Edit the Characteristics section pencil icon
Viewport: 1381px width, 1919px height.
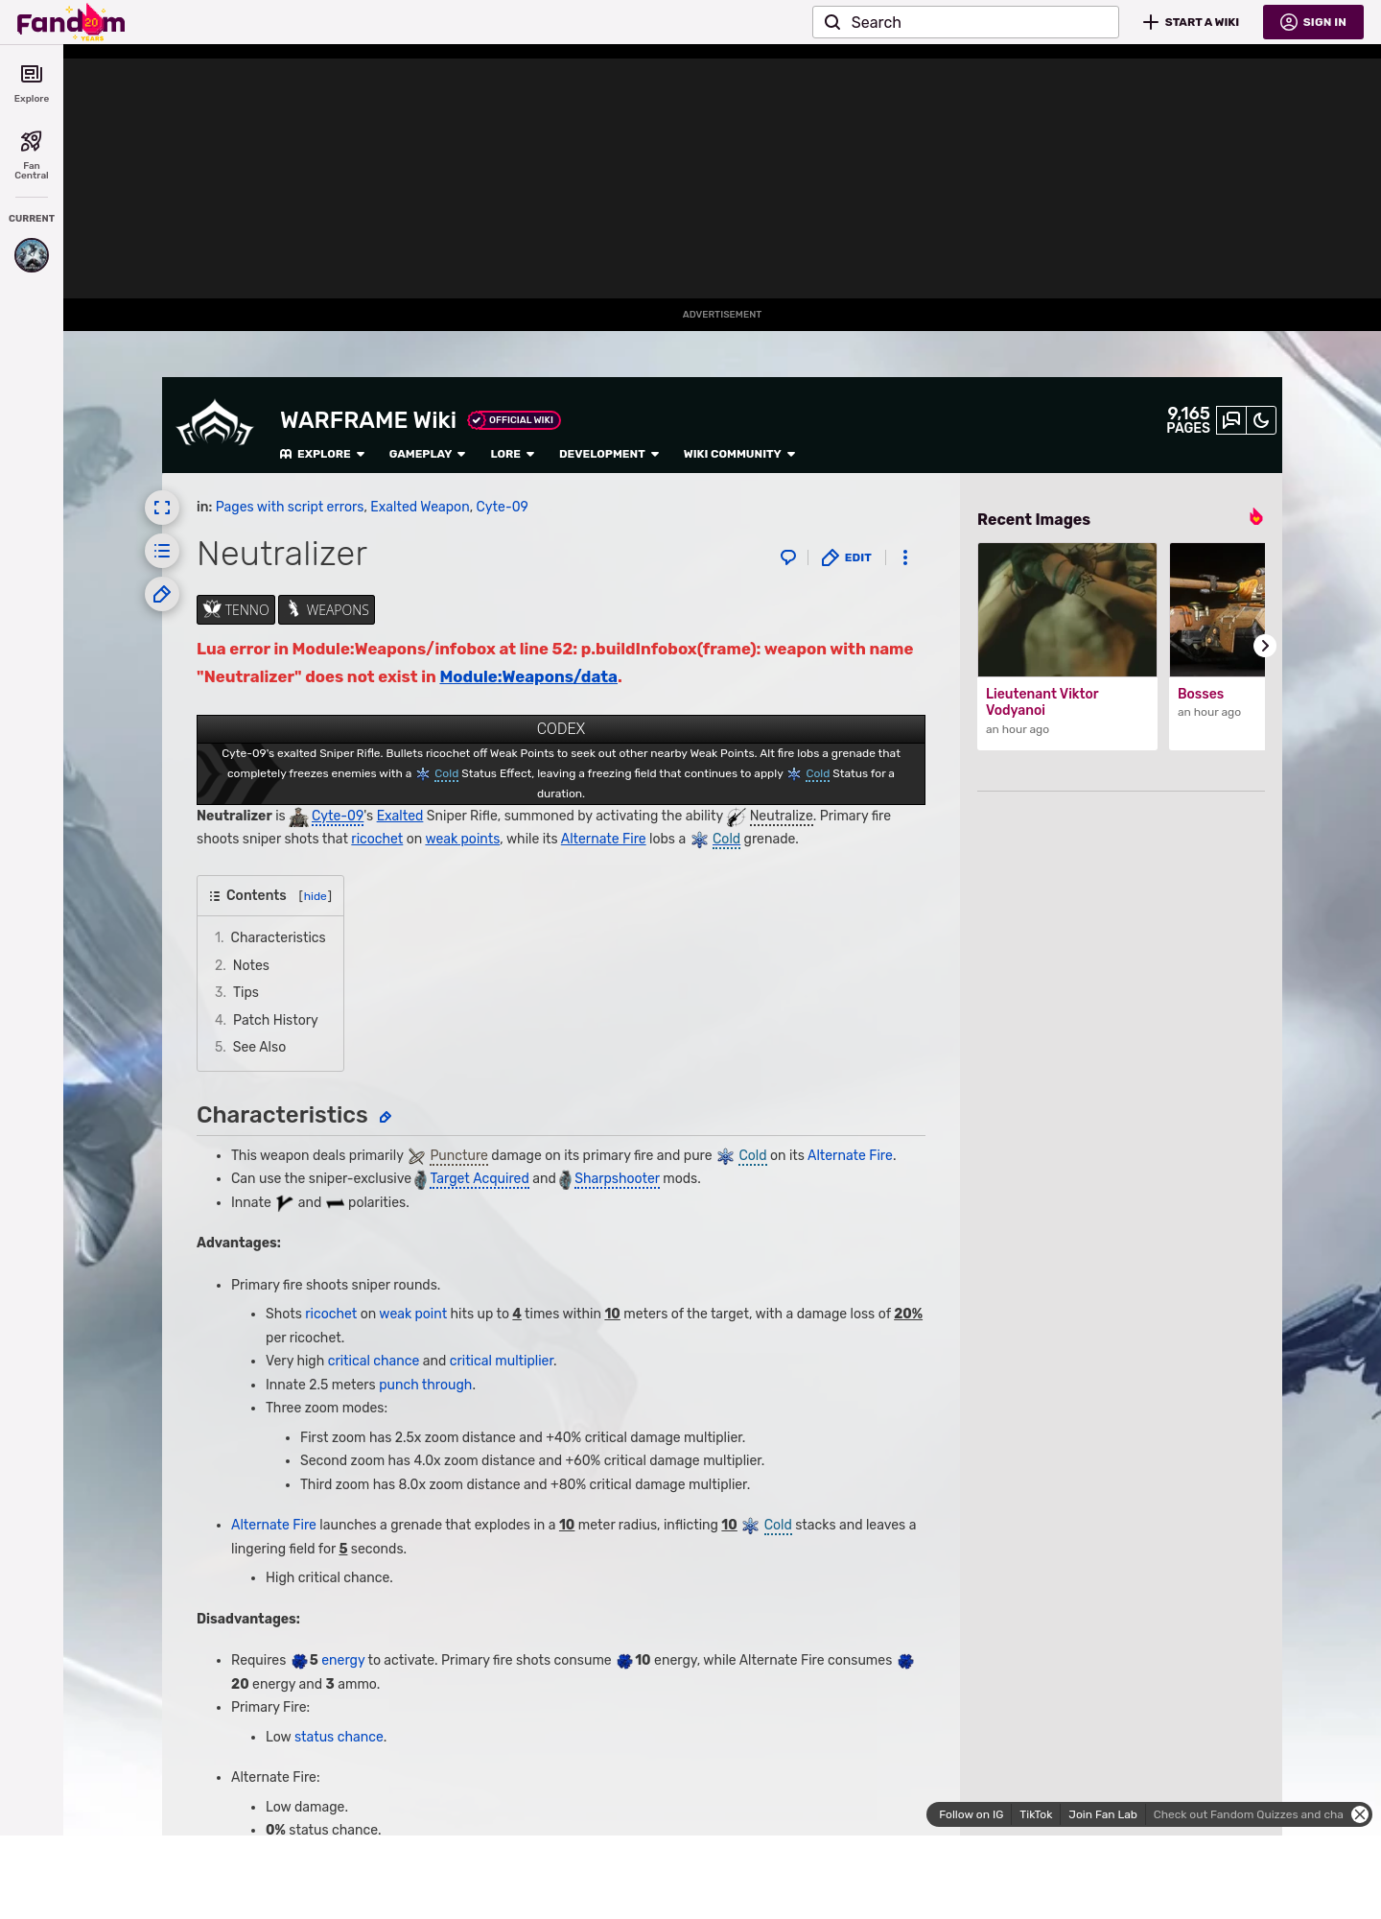point(385,1117)
